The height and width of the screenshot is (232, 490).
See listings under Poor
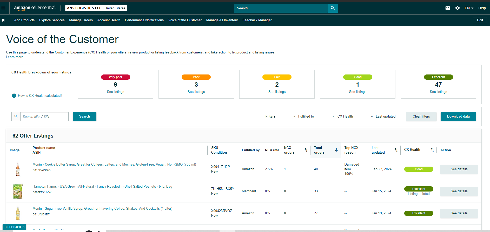pyautogui.click(x=196, y=92)
